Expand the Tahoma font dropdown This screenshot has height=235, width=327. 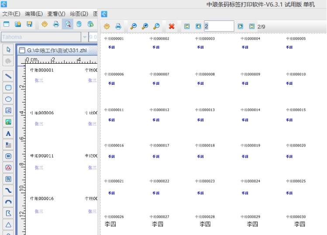[x=84, y=37]
